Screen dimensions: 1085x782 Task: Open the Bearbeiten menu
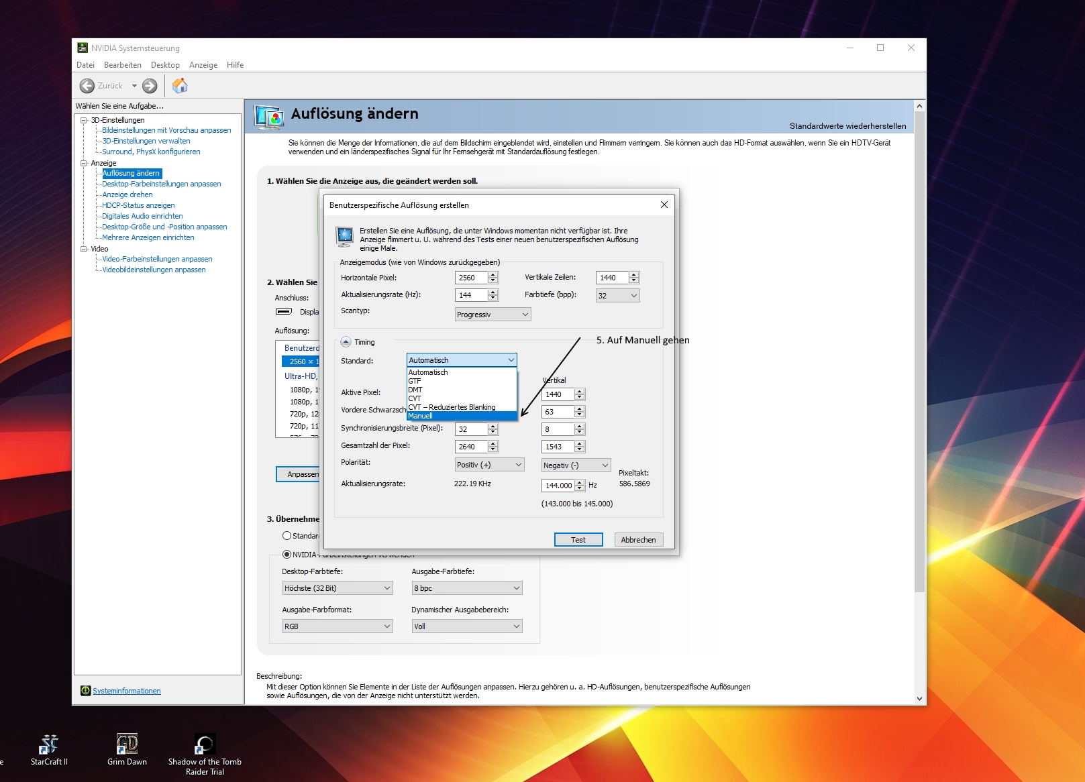[123, 65]
